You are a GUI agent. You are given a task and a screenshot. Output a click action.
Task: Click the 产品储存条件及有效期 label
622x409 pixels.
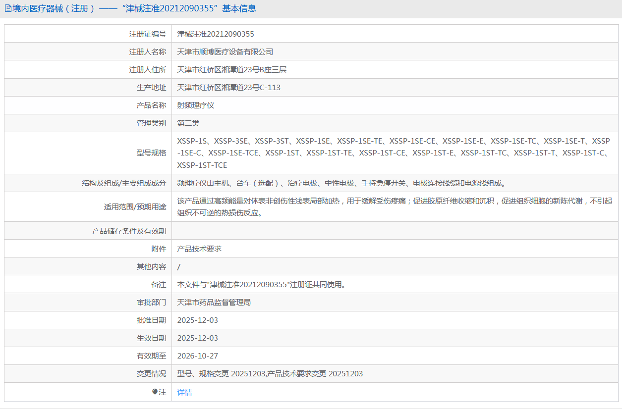point(129,231)
